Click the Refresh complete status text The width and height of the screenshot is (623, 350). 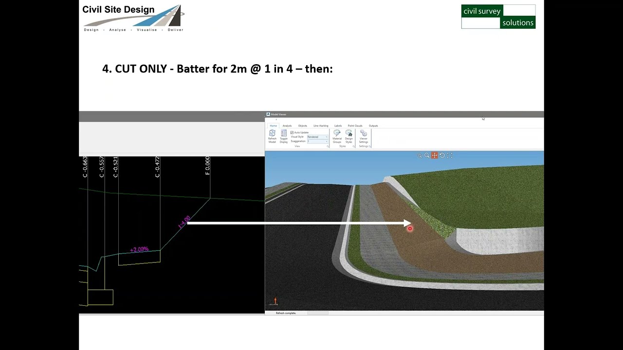(x=286, y=313)
